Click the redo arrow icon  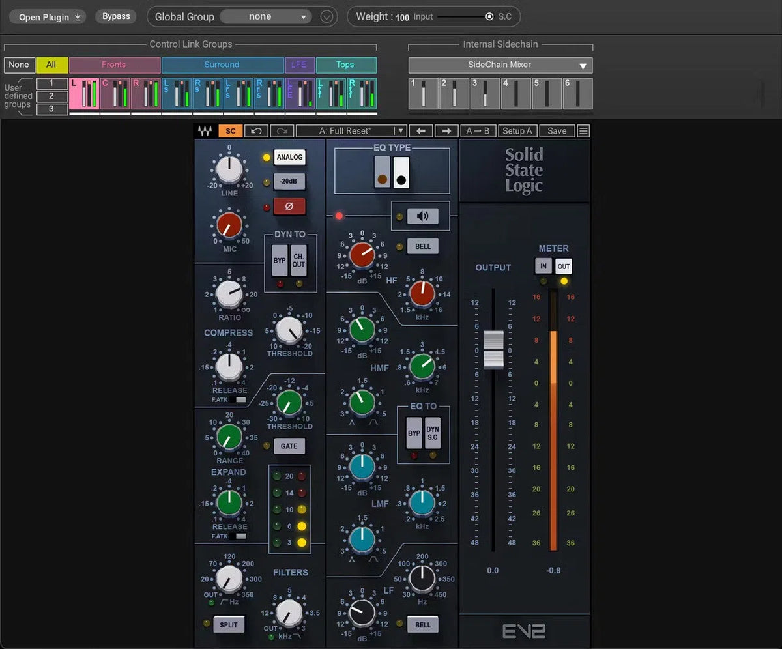tap(282, 131)
